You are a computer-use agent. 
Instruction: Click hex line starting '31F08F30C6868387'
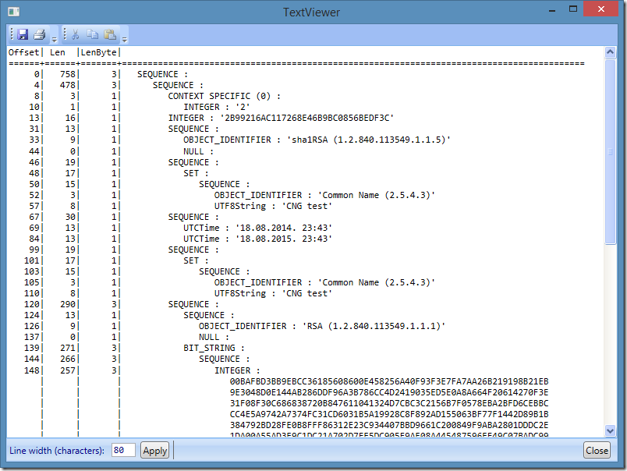389,403
